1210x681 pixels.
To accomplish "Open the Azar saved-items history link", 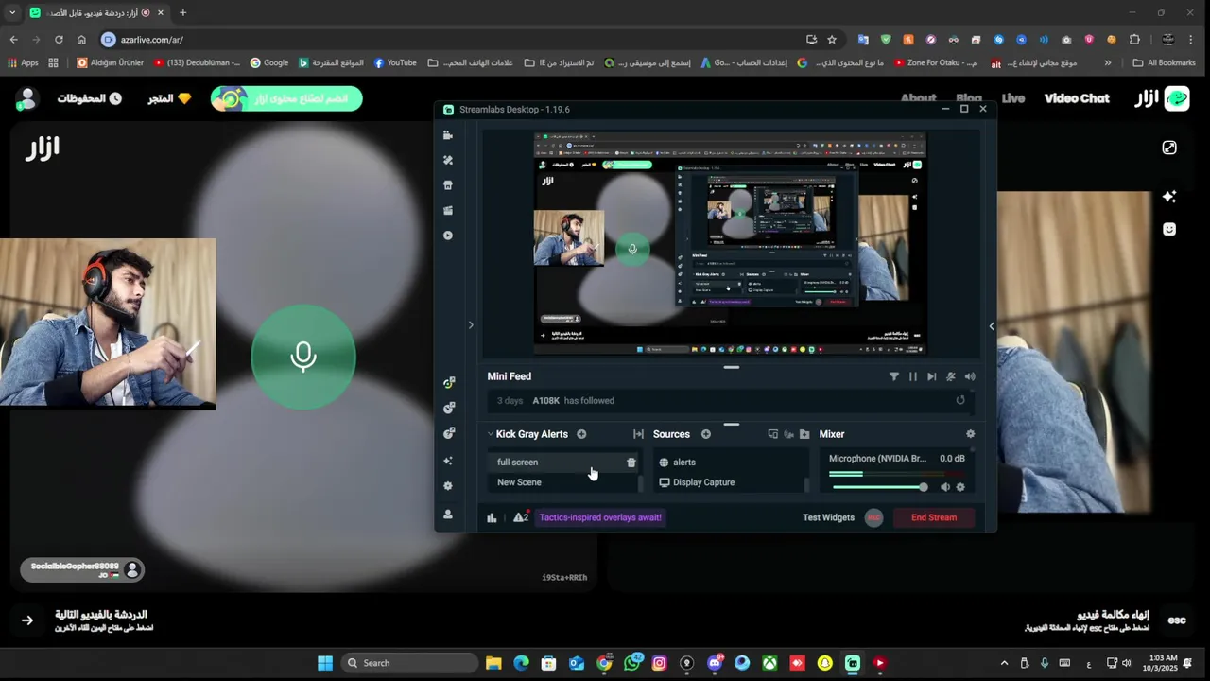I will click(89, 98).
